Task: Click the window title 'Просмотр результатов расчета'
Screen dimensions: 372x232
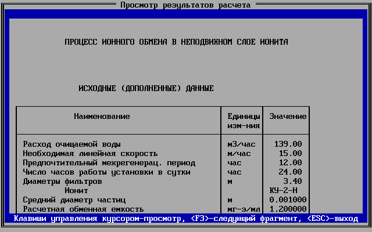Action: pyautogui.click(x=185, y=5)
